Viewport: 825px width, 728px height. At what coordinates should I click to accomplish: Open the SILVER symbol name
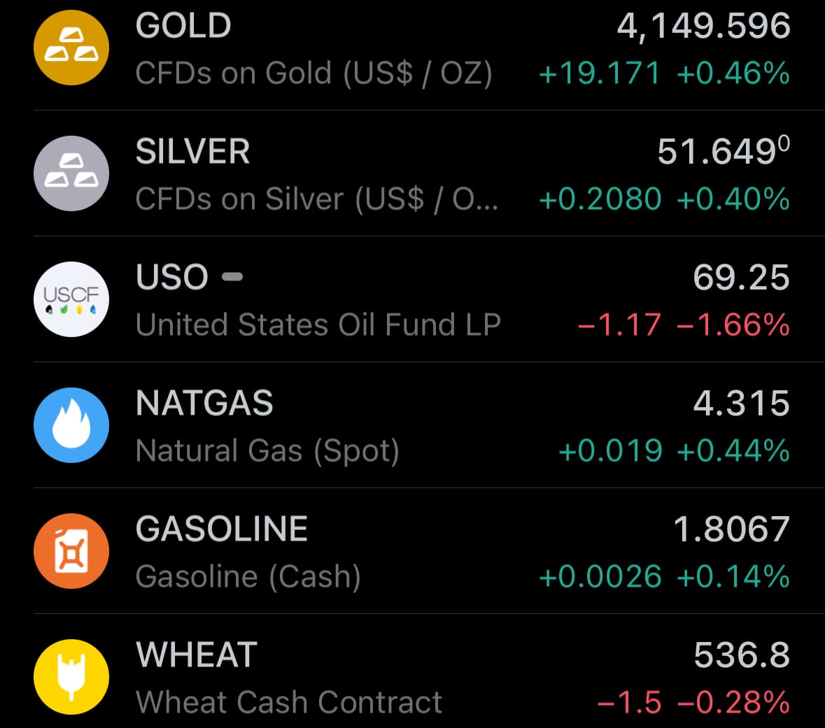coord(192,152)
